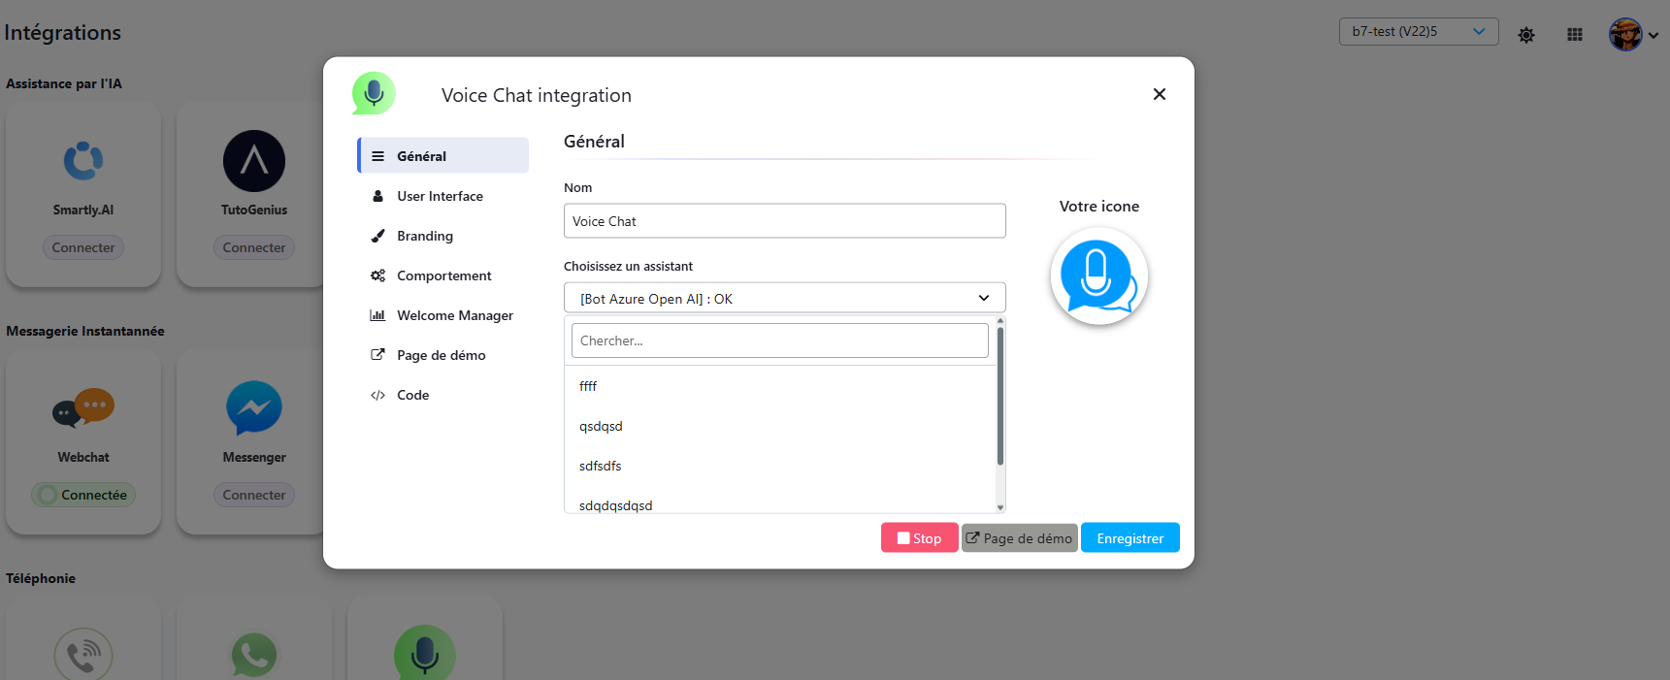
Task: Open the Général tab in the modal
Action: [442, 155]
